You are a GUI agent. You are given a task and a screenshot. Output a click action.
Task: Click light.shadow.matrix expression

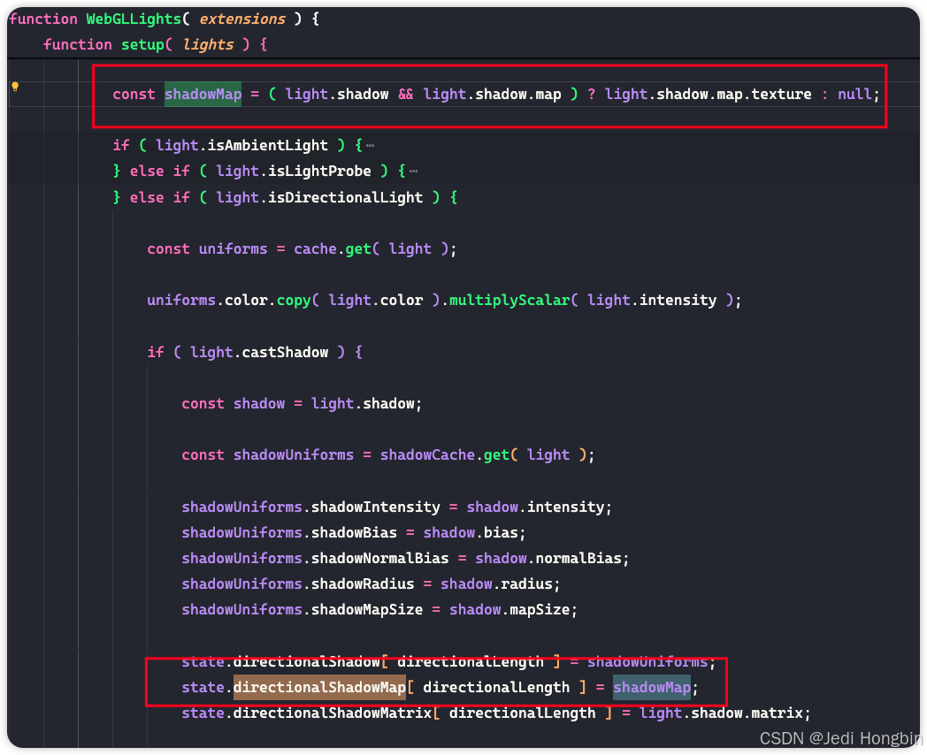(721, 713)
